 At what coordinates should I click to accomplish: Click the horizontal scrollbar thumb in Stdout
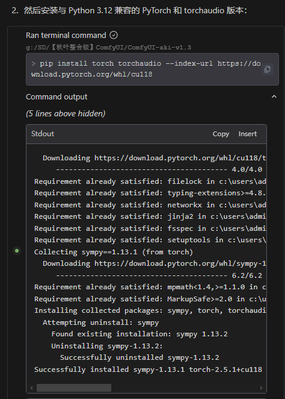point(74,388)
